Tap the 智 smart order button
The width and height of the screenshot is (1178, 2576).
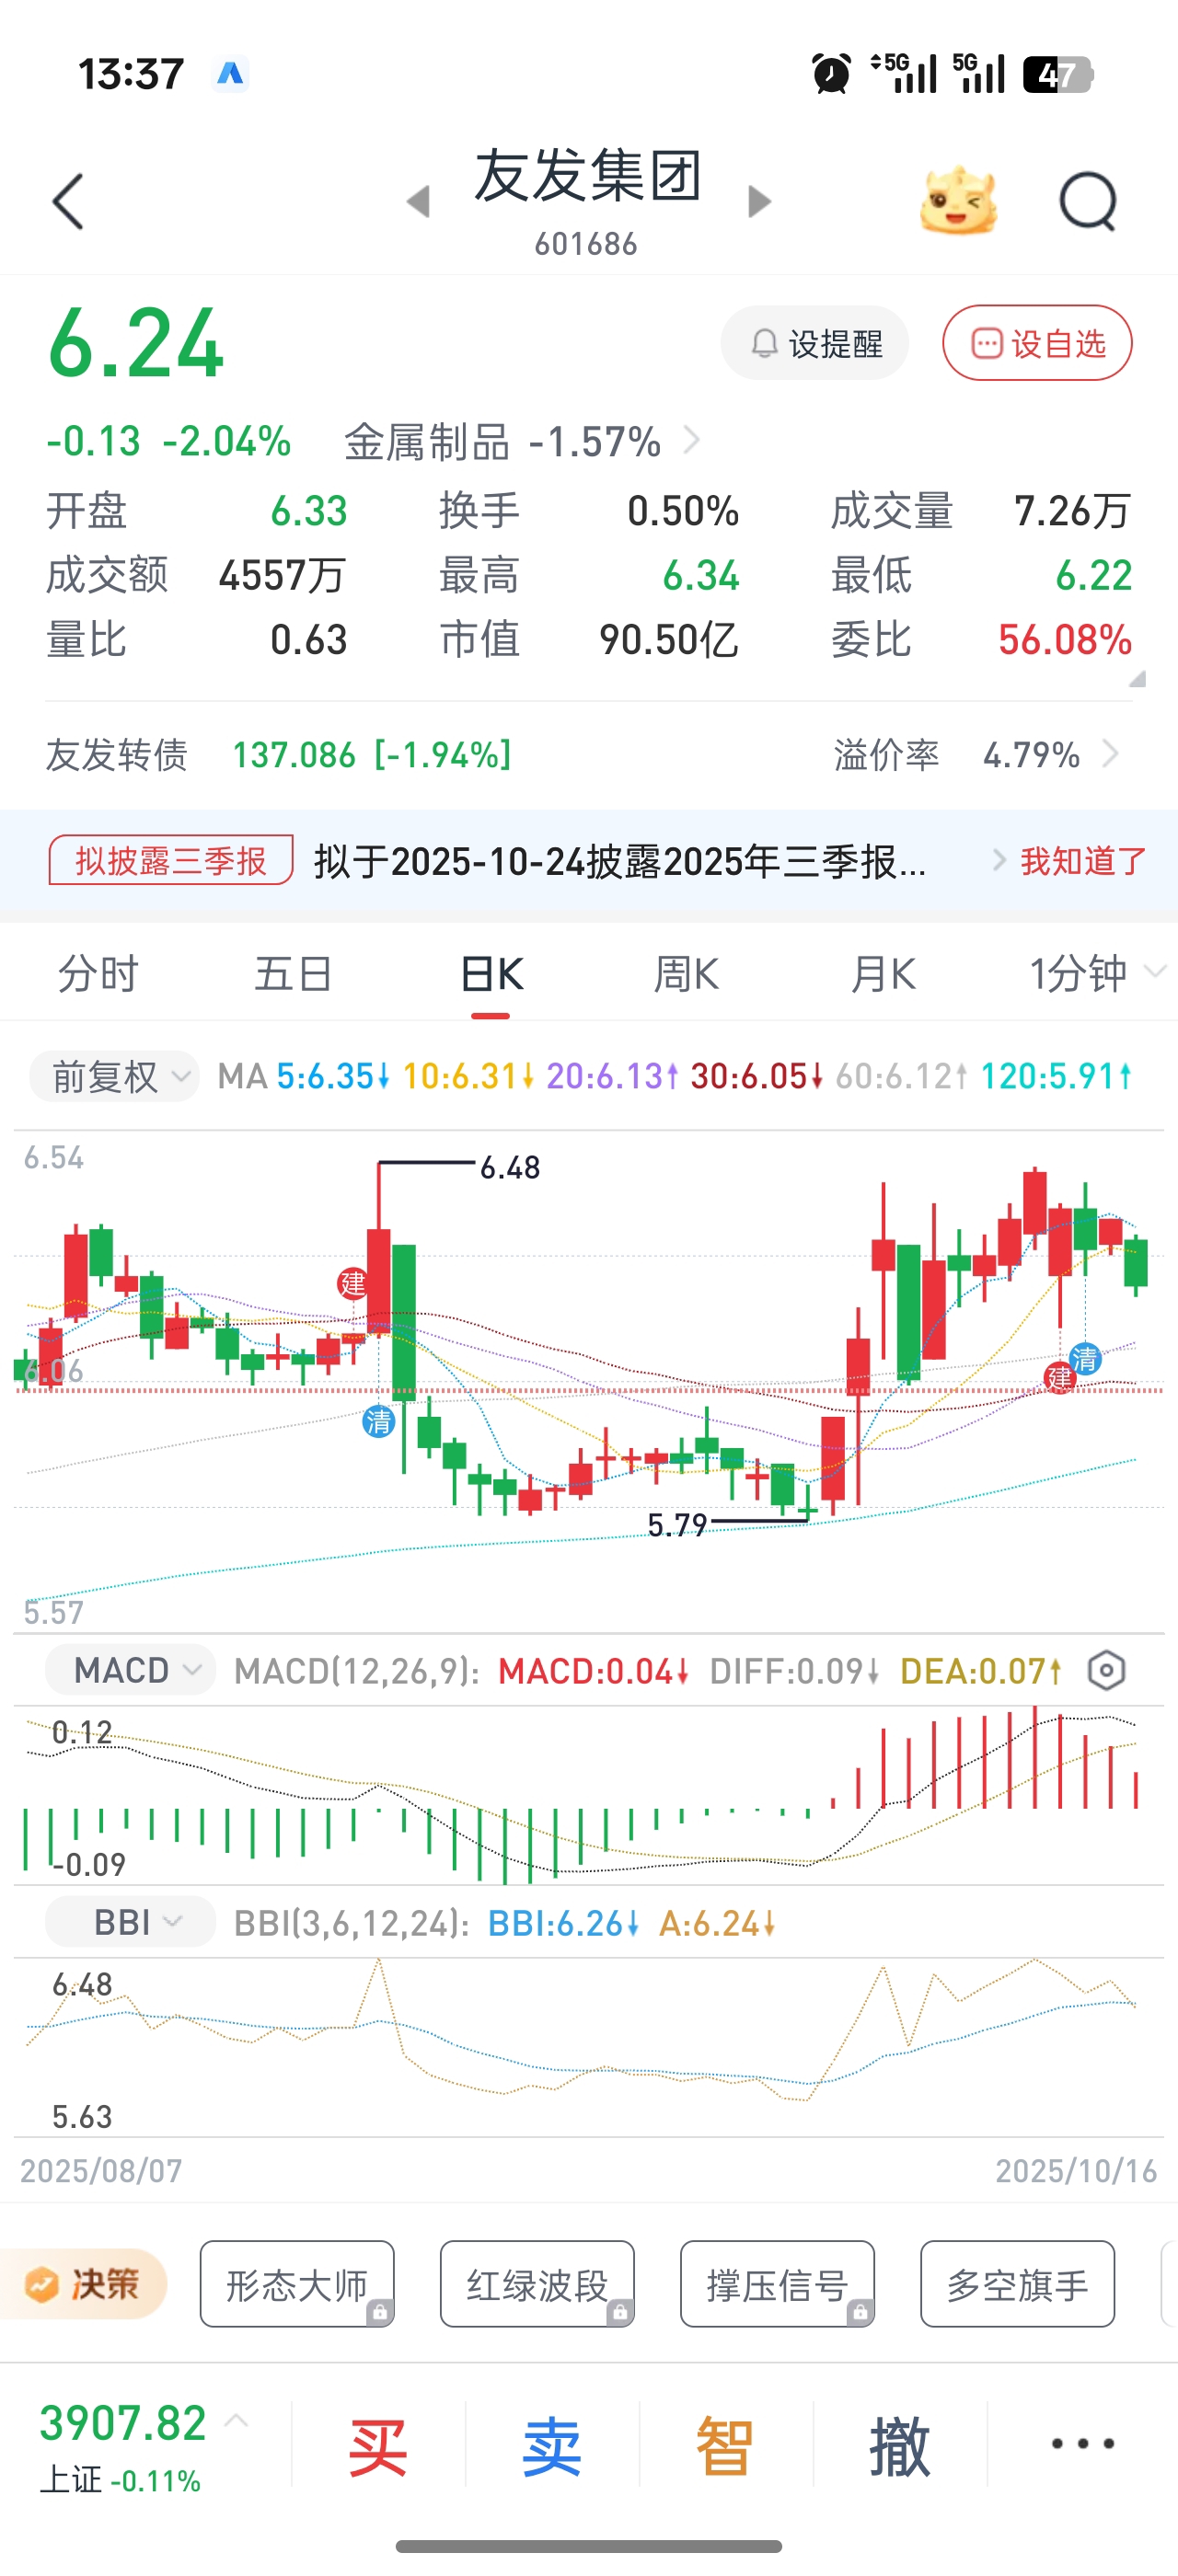coord(725,2446)
